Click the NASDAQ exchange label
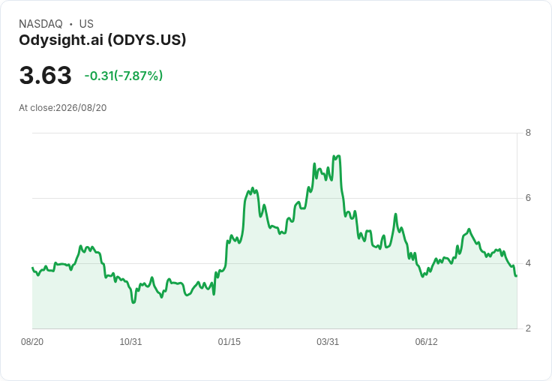Viewport: 552px width, 381px height. coord(40,24)
